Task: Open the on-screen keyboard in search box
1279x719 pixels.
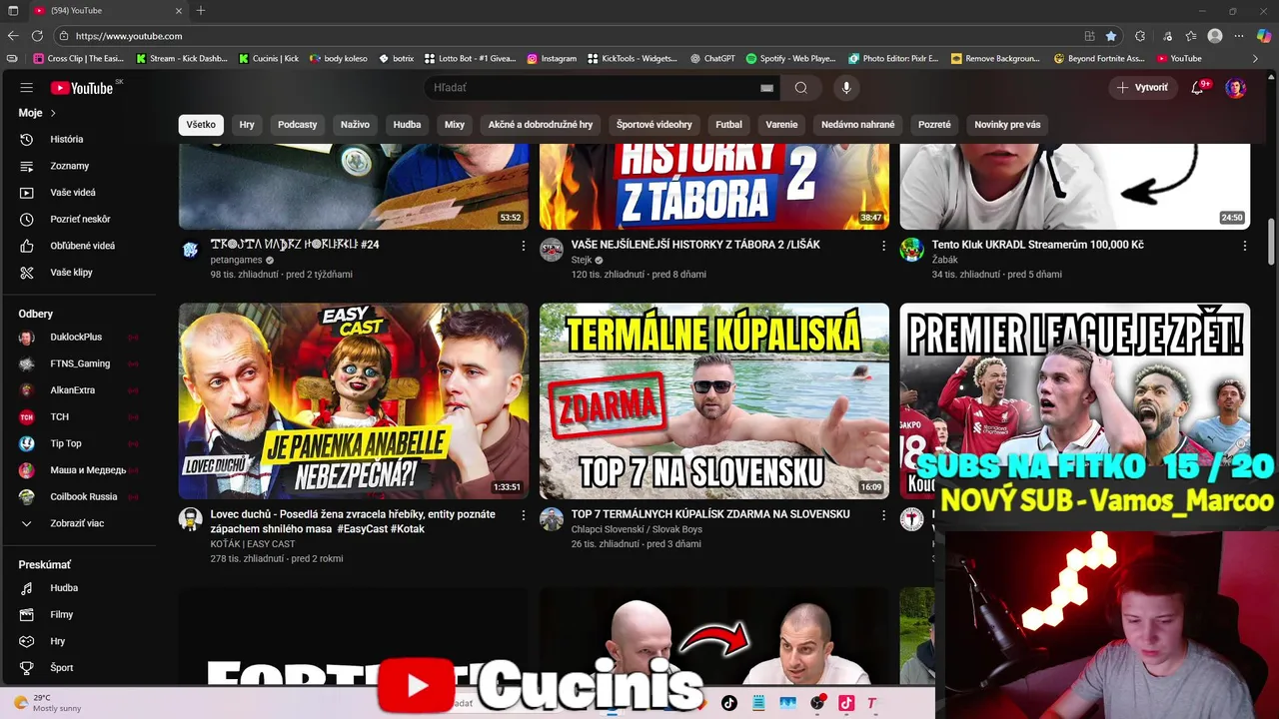Action: (766, 88)
